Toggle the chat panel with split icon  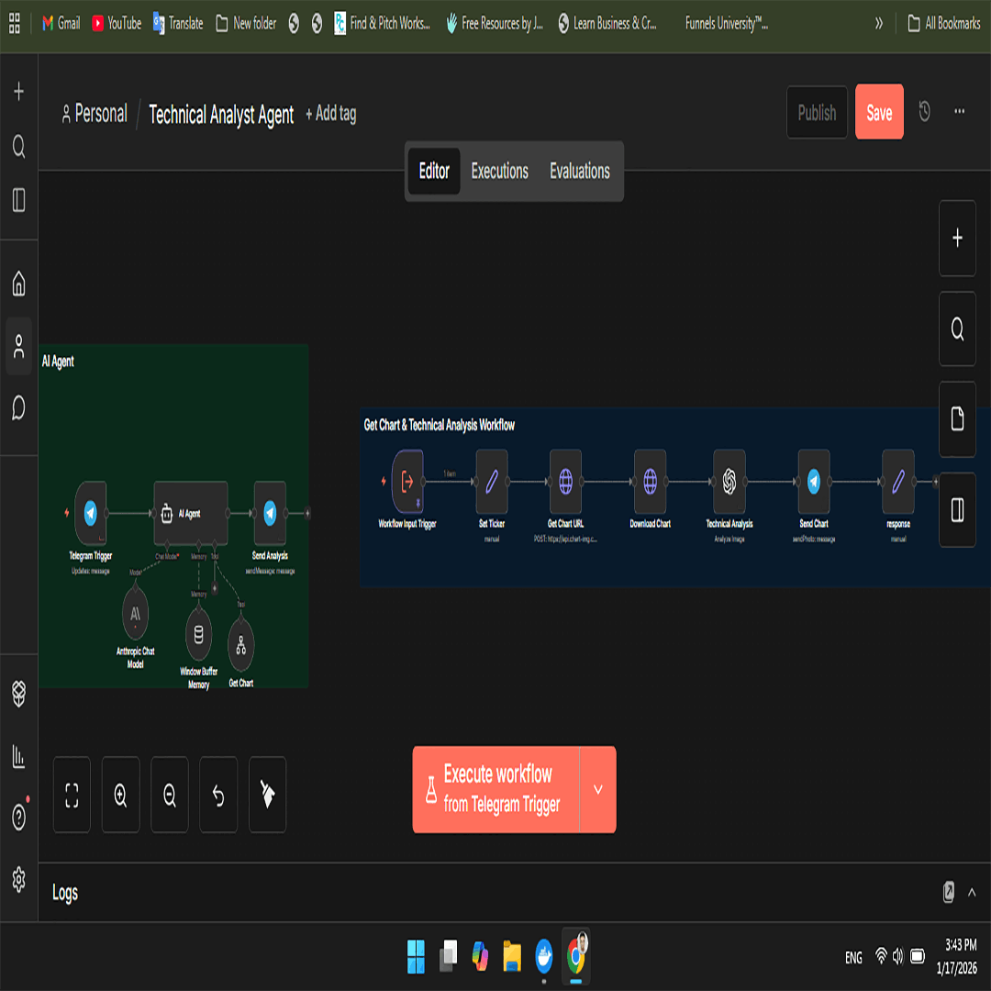coord(957,508)
